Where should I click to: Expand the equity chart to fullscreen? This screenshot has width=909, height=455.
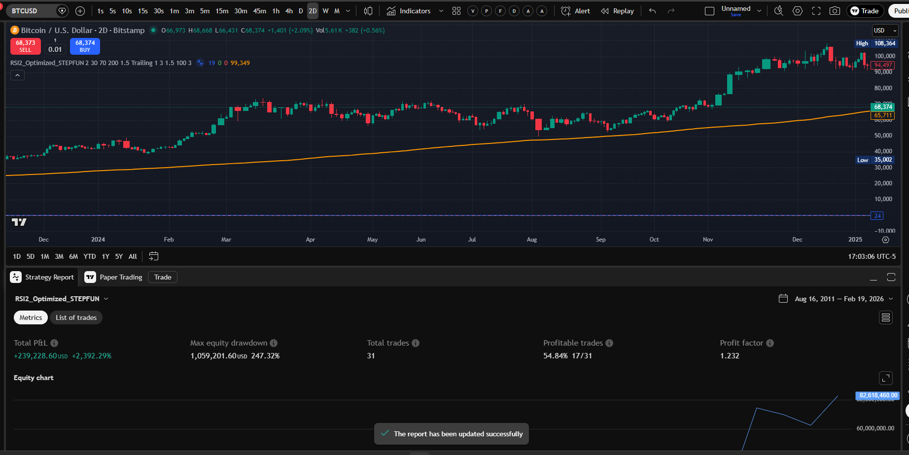click(x=886, y=378)
